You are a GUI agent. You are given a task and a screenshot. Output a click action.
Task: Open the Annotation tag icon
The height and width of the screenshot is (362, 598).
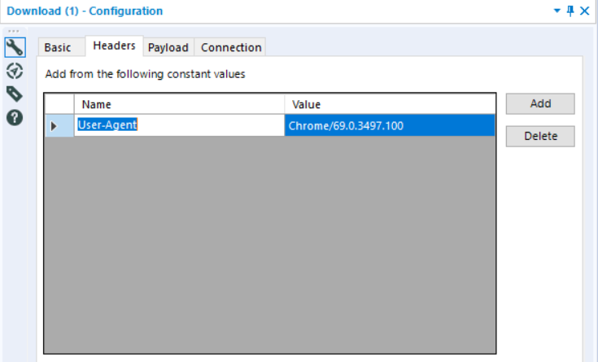(14, 93)
